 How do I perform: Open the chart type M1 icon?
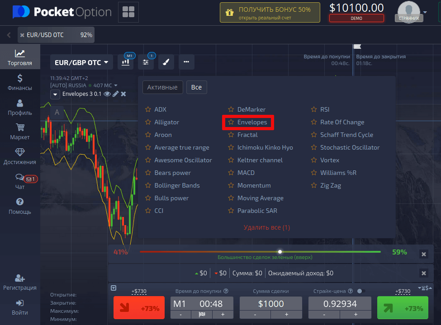click(125, 62)
